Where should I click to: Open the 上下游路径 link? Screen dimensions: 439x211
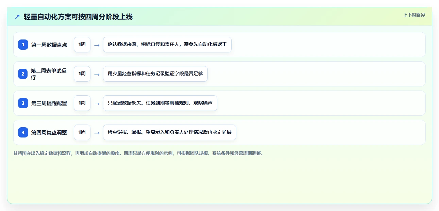coord(414,15)
